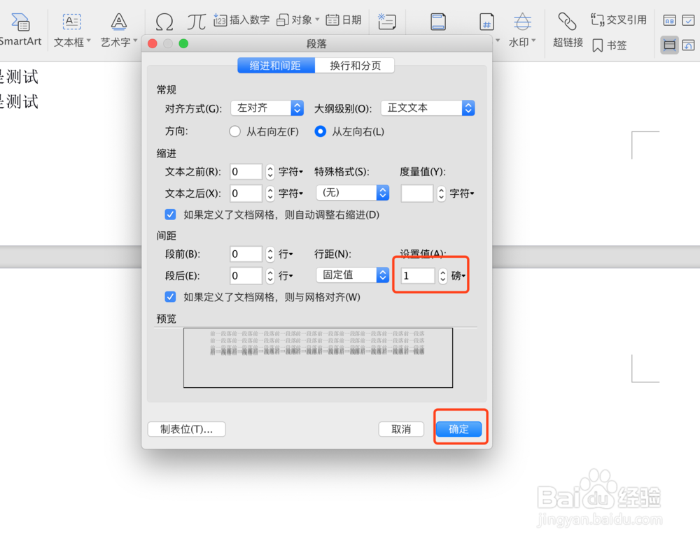Enable automatic right indent adjustment checkbox
The height and width of the screenshot is (543, 700).
pos(170,215)
